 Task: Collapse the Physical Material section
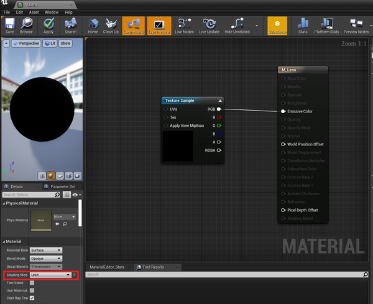[x=4, y=203]
